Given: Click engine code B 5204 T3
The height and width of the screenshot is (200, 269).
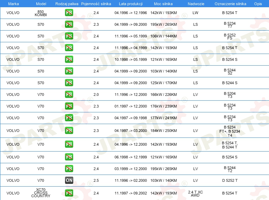Looking at the screenshot, I should pos(230,95).
